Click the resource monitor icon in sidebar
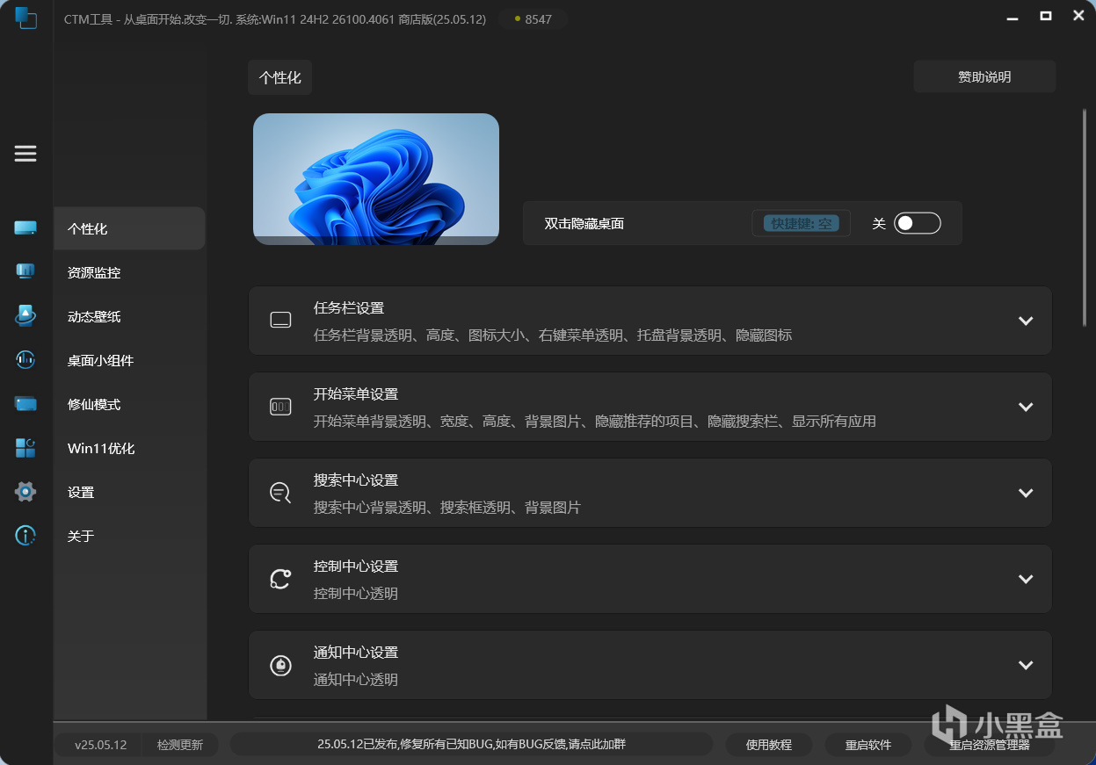 click(x=25, y=271)
